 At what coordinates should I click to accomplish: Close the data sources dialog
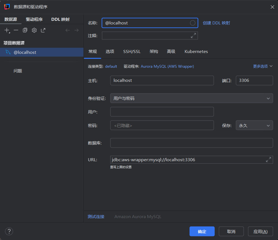tap(272, 7)
